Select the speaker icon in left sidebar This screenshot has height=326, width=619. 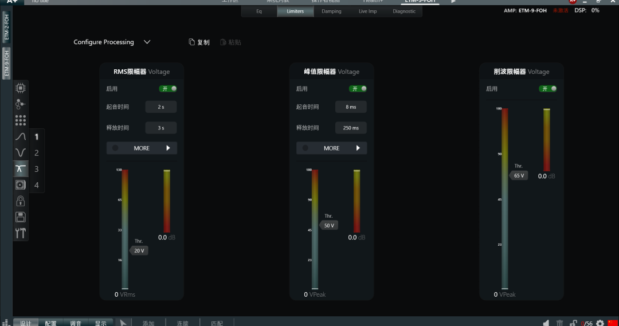[21, 184]
